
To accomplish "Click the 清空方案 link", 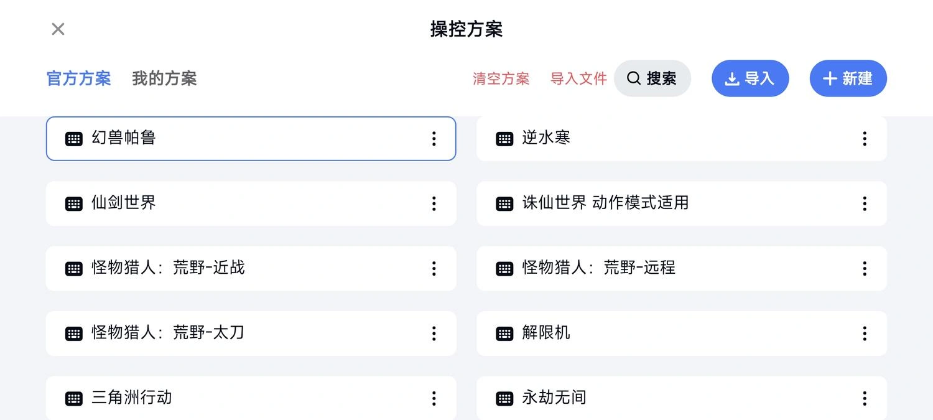I will click(501, 78).
